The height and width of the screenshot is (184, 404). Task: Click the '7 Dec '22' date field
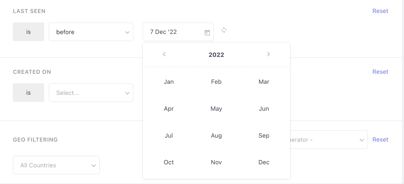coord(174,32)
